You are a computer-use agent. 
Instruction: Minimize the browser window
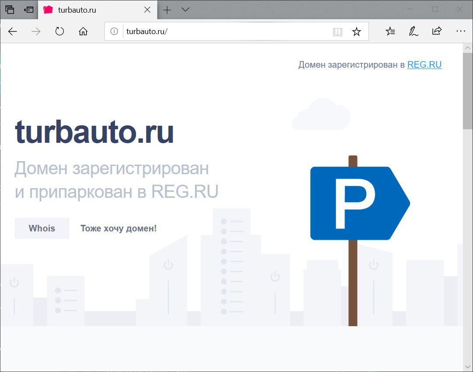click(410, 9)
